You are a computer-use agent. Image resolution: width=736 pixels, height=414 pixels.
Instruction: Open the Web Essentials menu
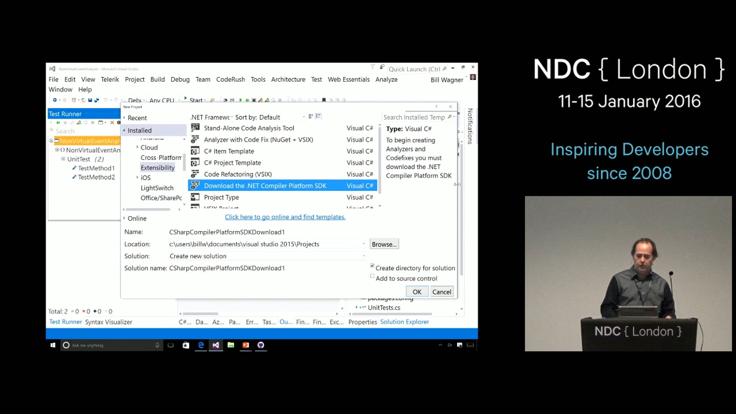pos(349,79)
